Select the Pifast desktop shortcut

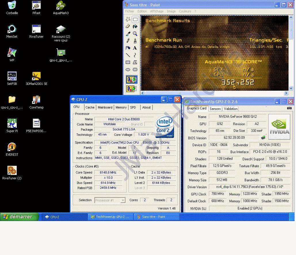point(37,8)
